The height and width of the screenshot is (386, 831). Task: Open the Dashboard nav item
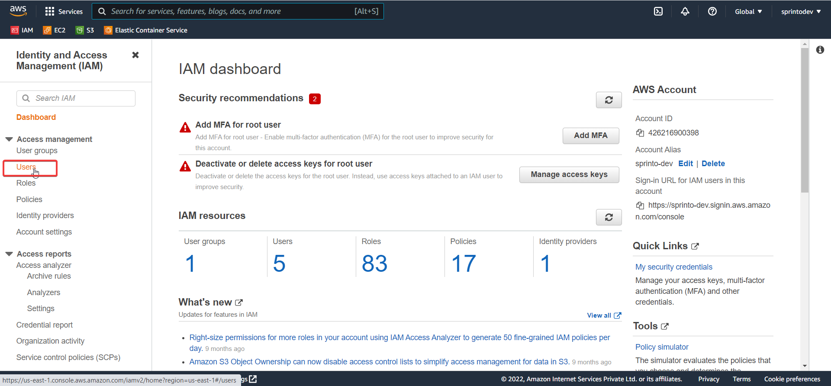coord(36,117)
